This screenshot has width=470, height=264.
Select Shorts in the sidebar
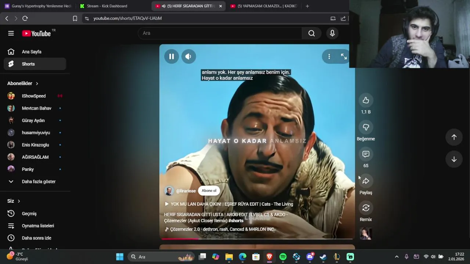pos(35,64)
